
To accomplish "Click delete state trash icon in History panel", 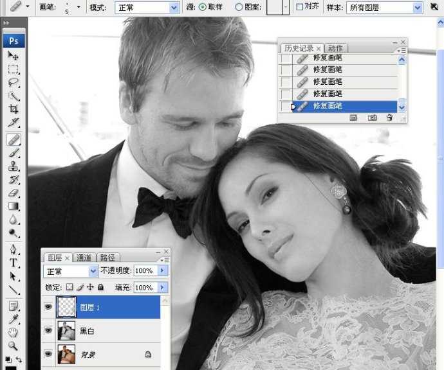I will click(389, 118).
